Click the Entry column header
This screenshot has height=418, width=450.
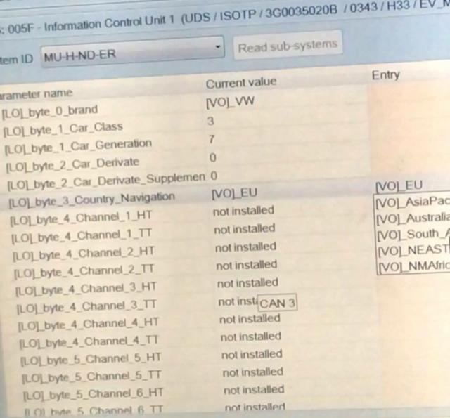click(x=386, y=75)
